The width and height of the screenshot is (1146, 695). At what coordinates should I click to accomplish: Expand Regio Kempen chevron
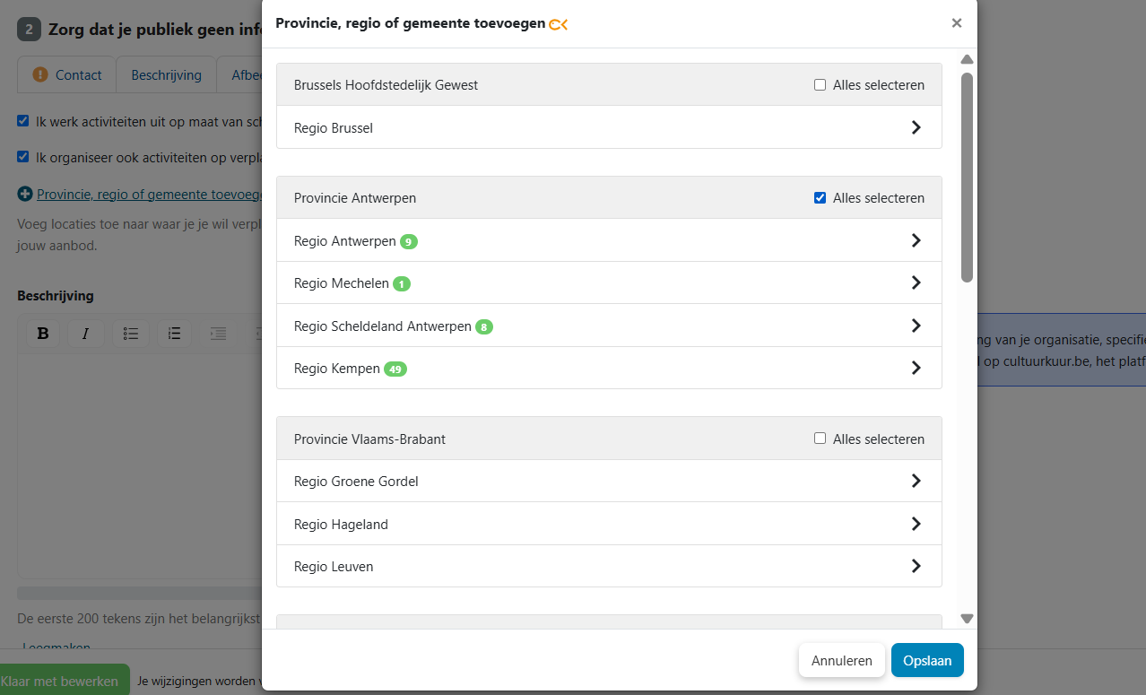pyautogui.click(x=916, y=368)
